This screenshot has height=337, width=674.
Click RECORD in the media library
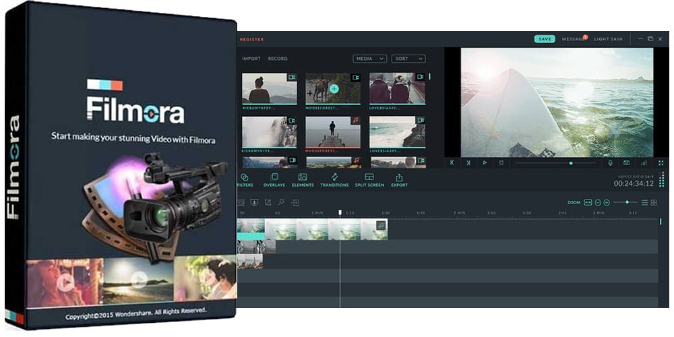point(278,59)
